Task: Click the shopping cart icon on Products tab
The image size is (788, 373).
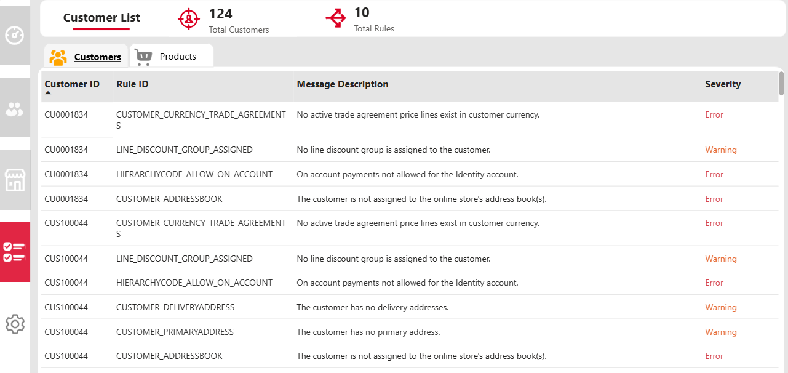Action: click(x=143, y=57)
